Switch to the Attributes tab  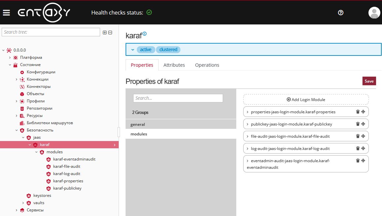(174, 65)
